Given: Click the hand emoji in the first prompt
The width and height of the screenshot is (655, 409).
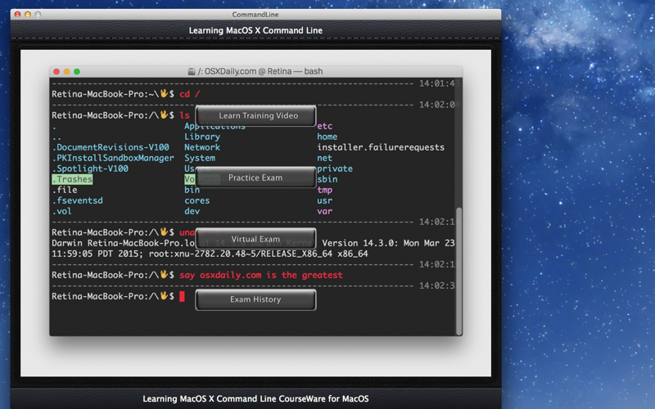Looking at the screenshot, I should (164, 93).
